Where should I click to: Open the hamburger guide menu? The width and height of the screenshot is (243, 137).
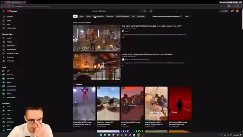point(3,11)
